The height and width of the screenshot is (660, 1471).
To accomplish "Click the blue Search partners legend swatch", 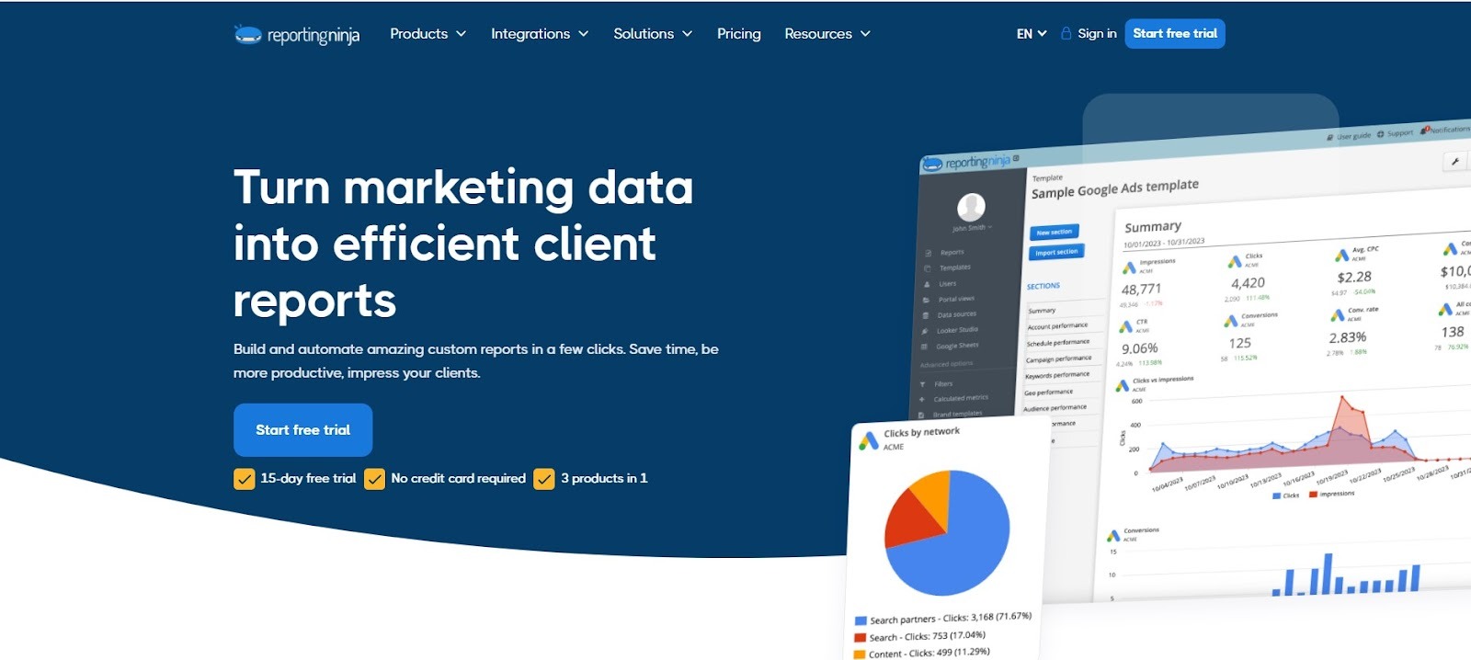I will point(861,621).
